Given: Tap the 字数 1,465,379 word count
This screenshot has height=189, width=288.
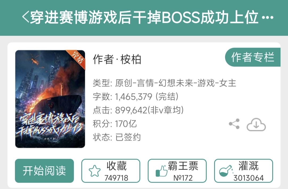Looking at the screenshot, I should (x=135, y=96).
